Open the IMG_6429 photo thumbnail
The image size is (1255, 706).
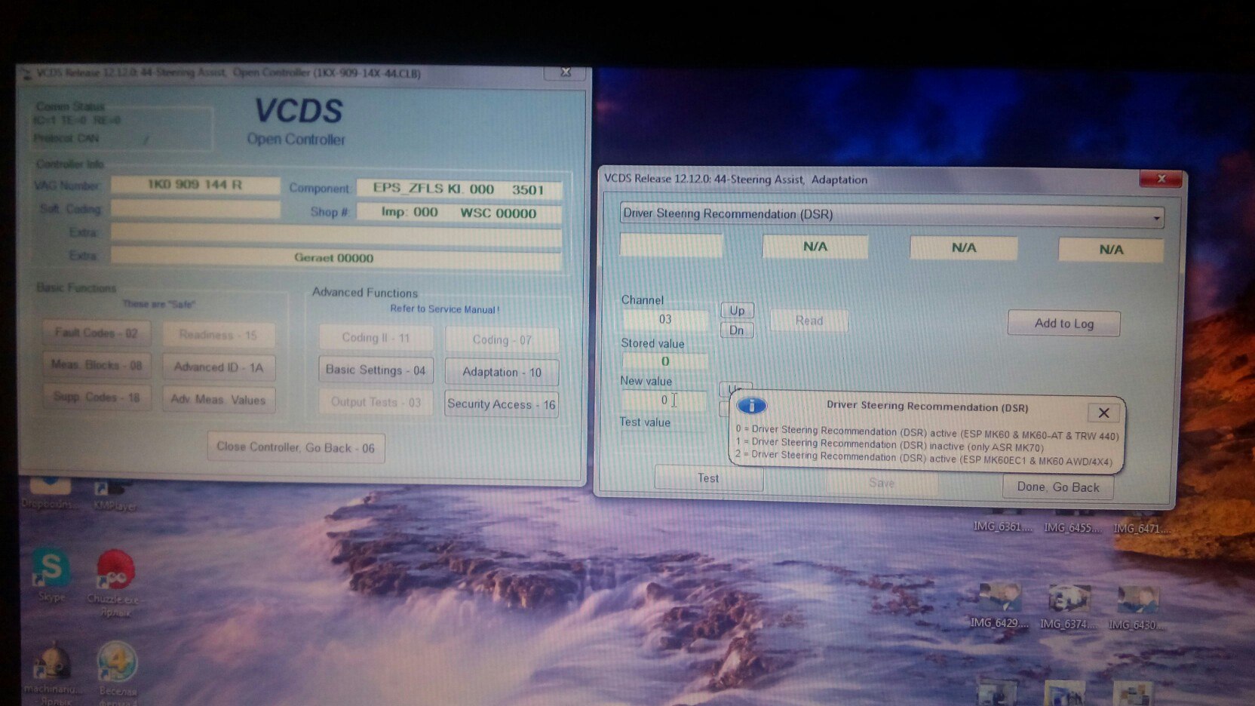[999, 599]
